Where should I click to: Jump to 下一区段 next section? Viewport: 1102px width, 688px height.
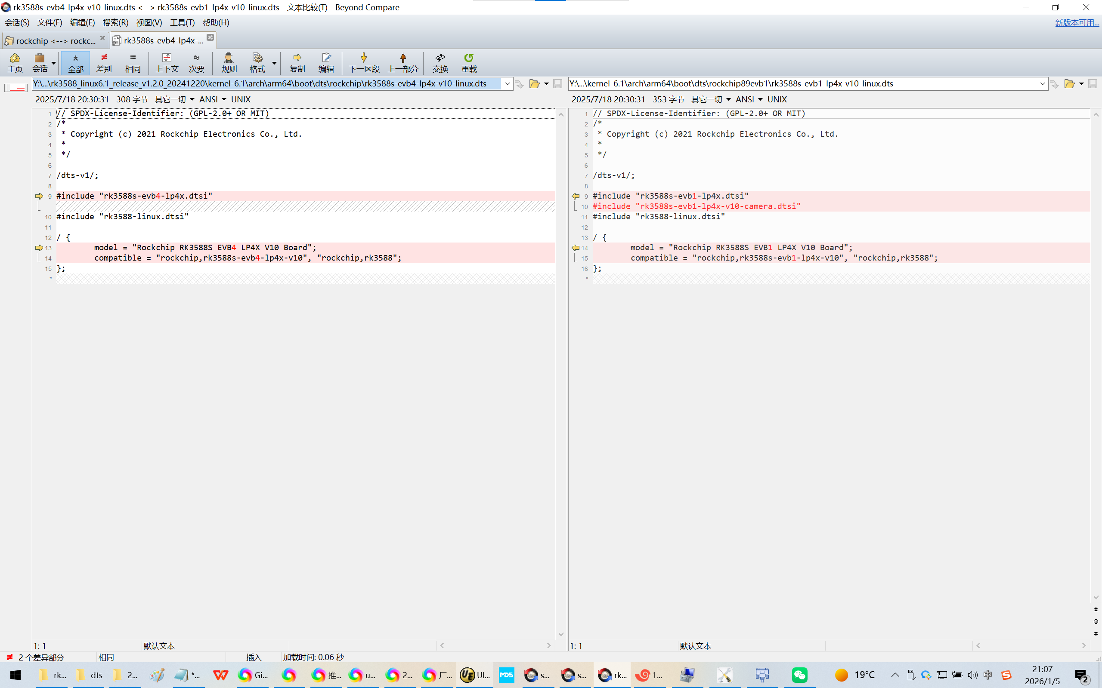click(363, 62)
